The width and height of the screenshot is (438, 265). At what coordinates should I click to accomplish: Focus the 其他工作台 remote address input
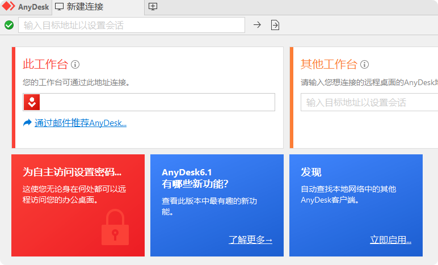(x=369, y=102)
